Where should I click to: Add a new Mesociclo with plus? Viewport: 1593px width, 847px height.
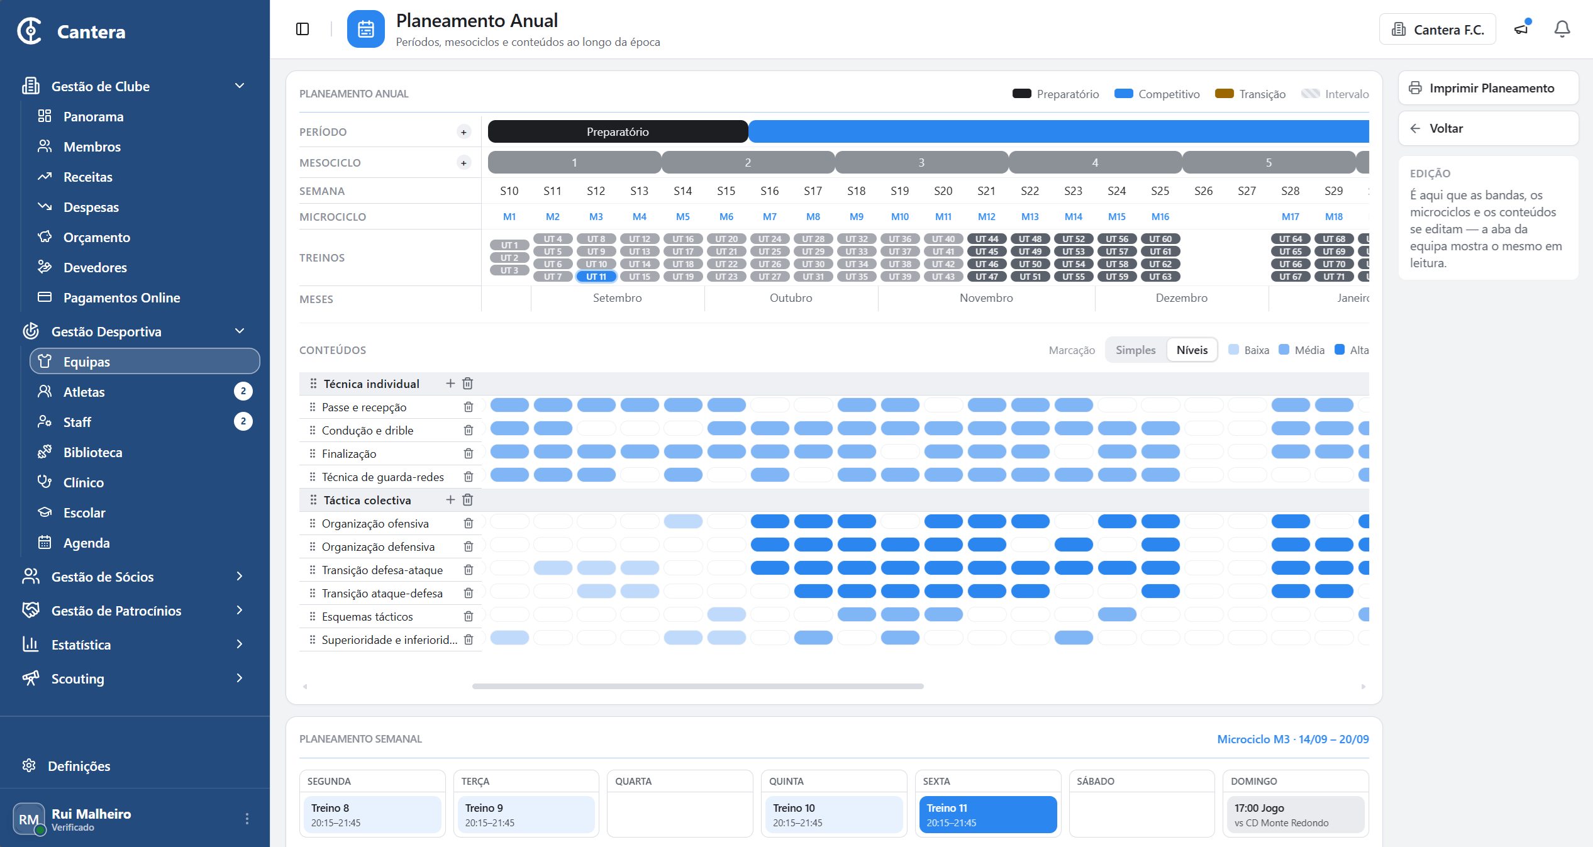(x=463, y=163)
